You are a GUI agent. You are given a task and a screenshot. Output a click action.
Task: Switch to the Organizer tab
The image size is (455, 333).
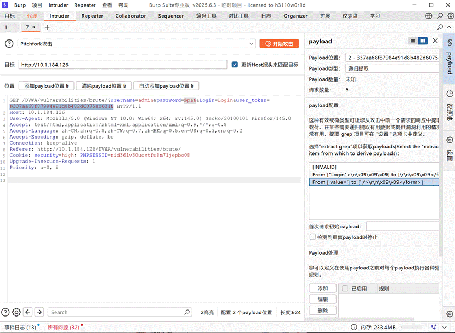tap(295, 16)
